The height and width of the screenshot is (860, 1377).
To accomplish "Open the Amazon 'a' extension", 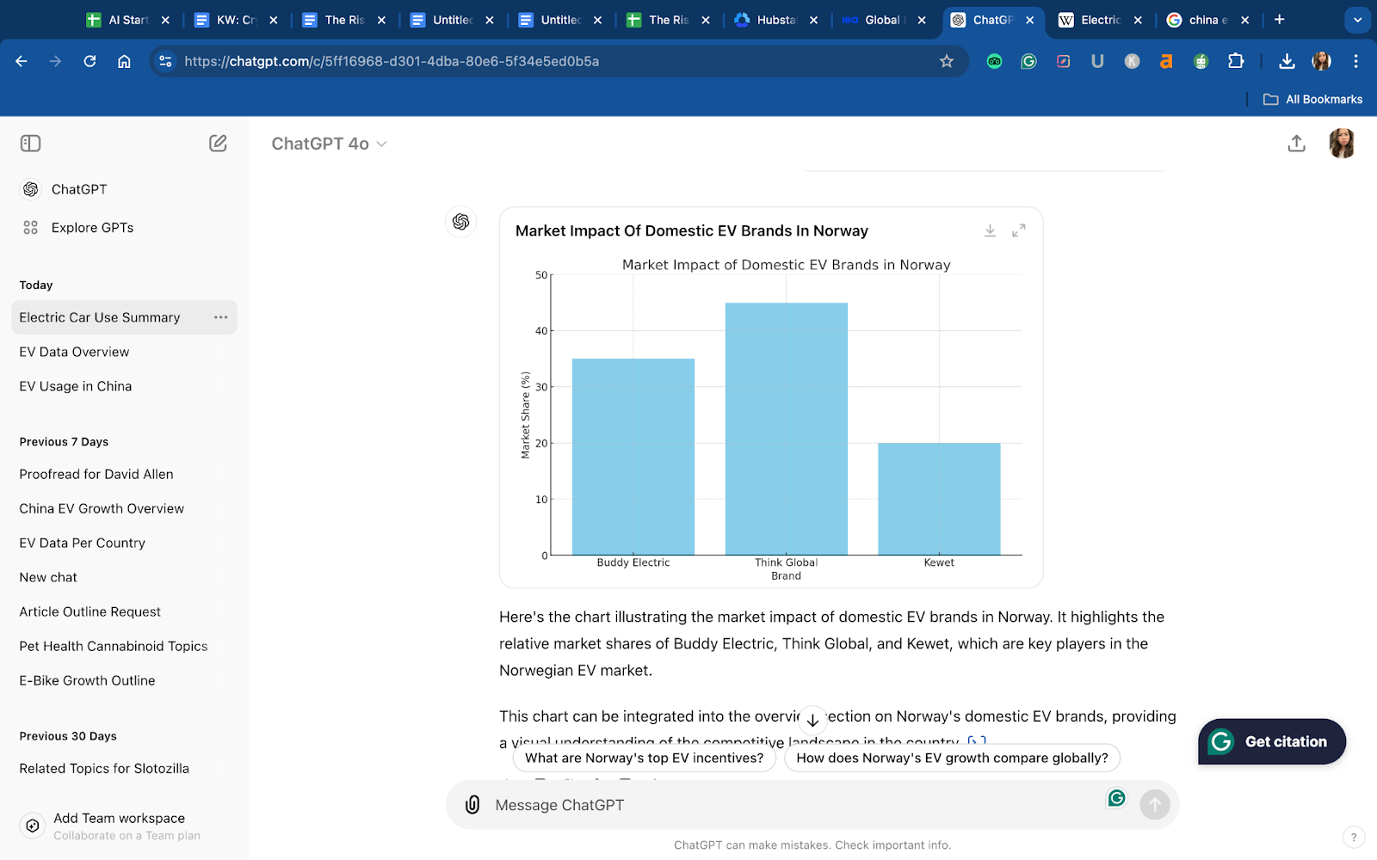I will click(1166, 61).
